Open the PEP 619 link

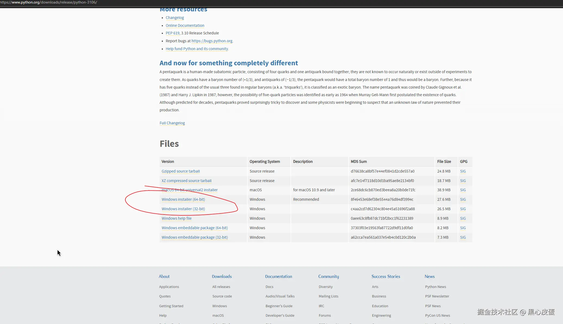tap(172, 33)
